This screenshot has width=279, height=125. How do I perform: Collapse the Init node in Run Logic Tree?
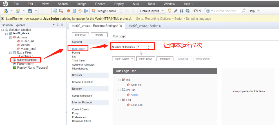pos(120,80)
